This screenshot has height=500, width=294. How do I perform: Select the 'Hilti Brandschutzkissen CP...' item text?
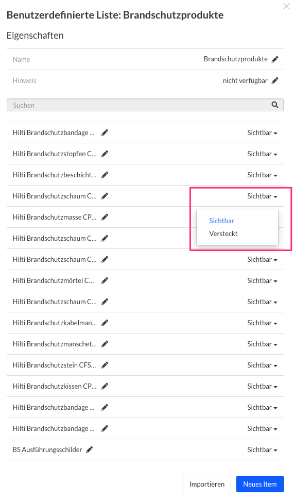[55, 386]
